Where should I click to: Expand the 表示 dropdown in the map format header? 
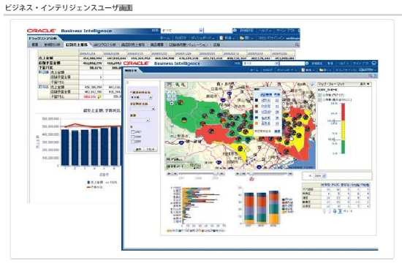tap(365, 84)
